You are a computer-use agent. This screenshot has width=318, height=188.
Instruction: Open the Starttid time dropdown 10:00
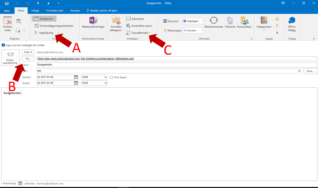(105, 77)
